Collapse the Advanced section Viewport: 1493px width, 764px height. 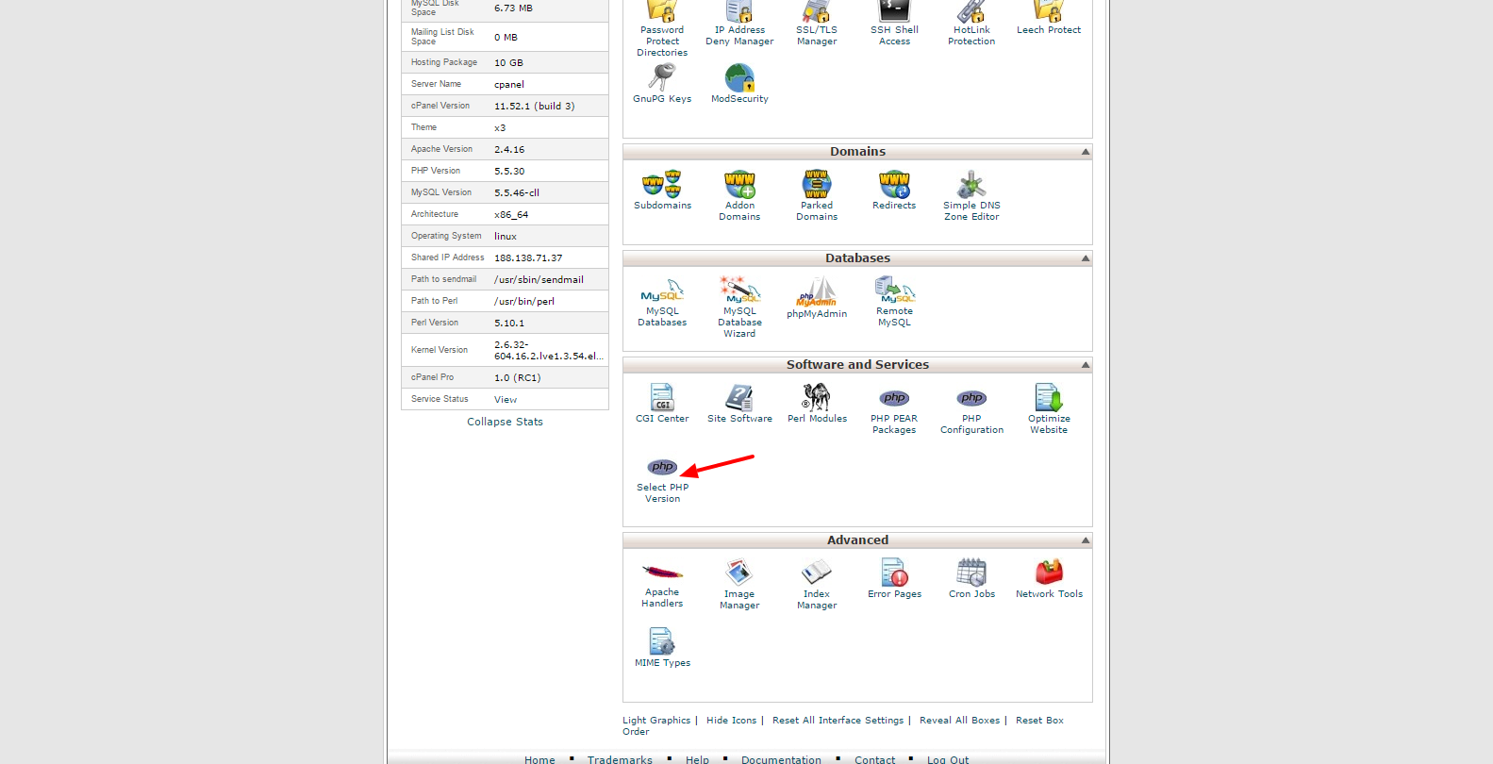(x=1086, y=540)
